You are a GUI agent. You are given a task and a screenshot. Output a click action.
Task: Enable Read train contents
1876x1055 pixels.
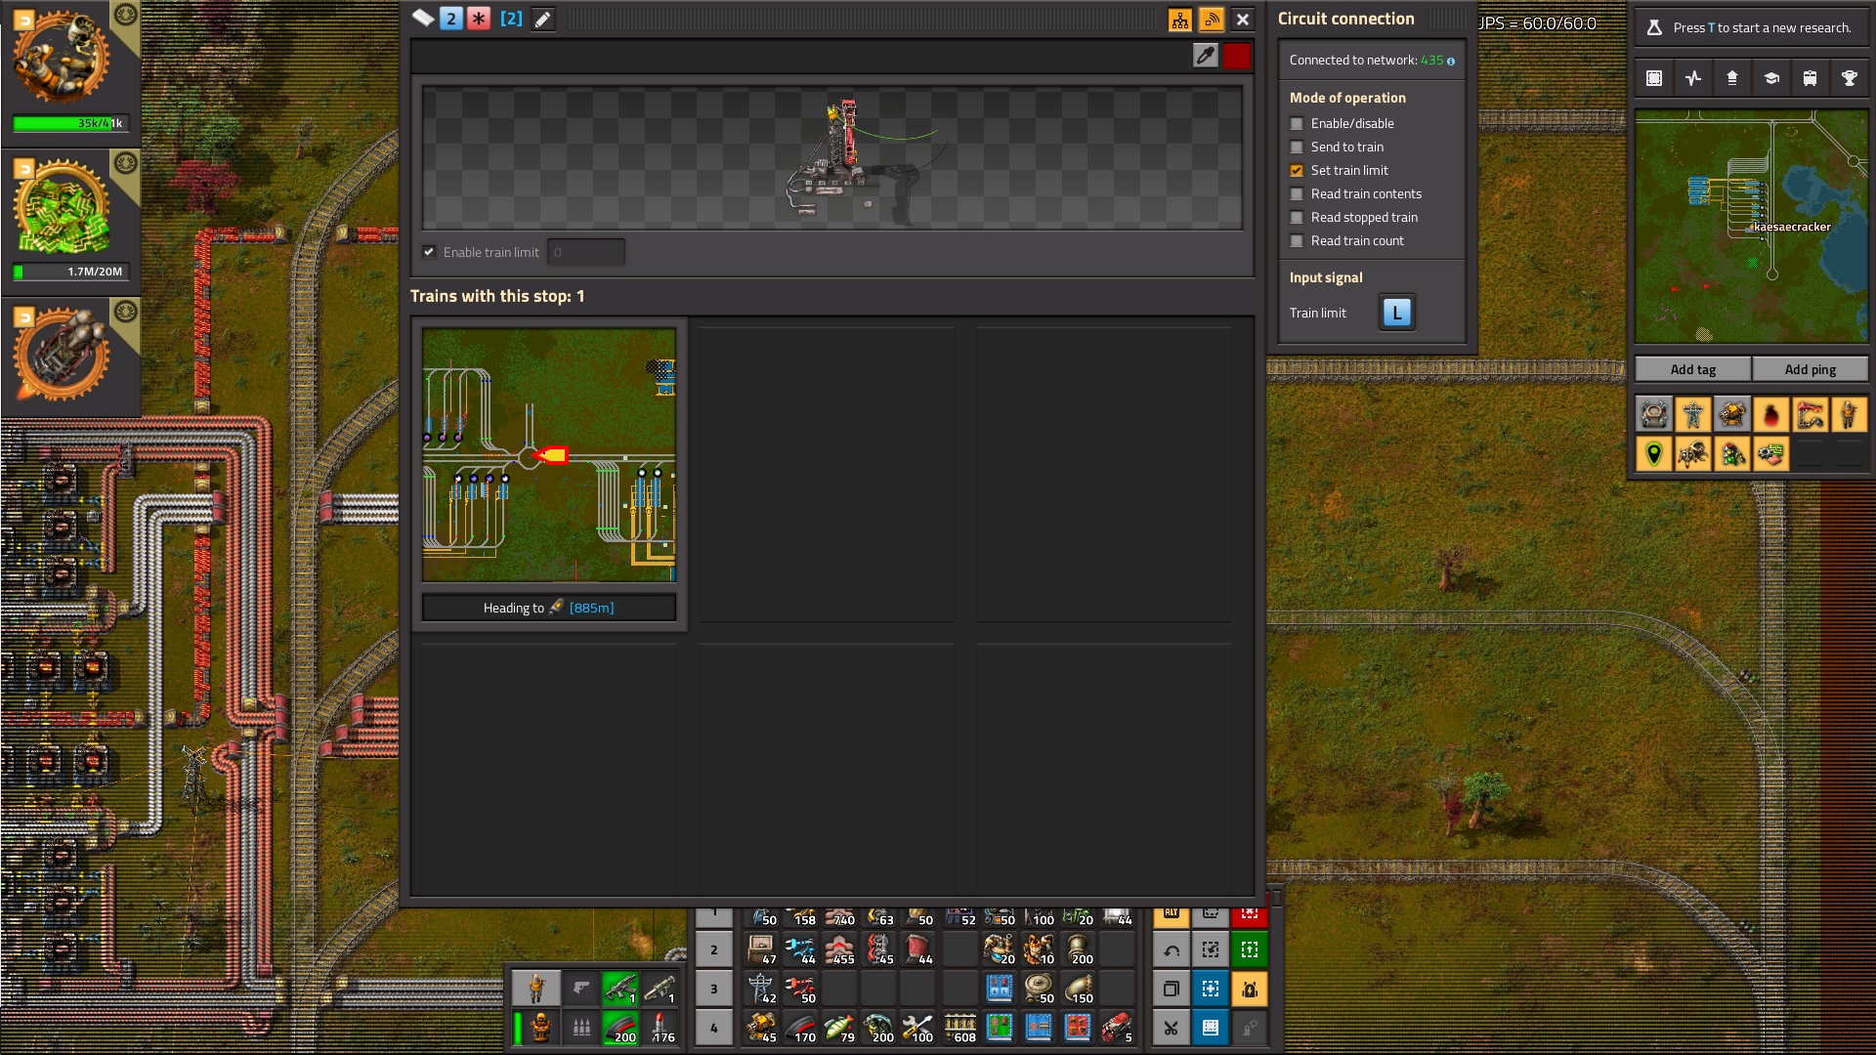pos(1297,194)
